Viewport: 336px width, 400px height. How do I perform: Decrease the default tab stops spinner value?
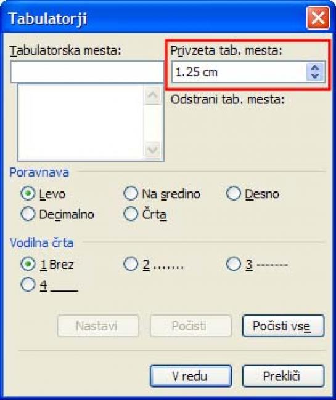(315, 76)
